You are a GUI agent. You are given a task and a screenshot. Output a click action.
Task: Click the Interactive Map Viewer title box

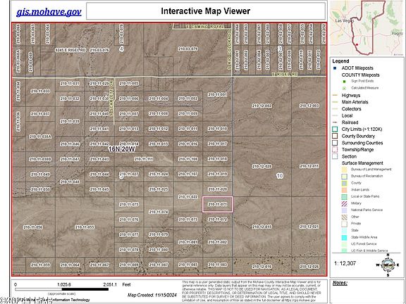point(206,11)
